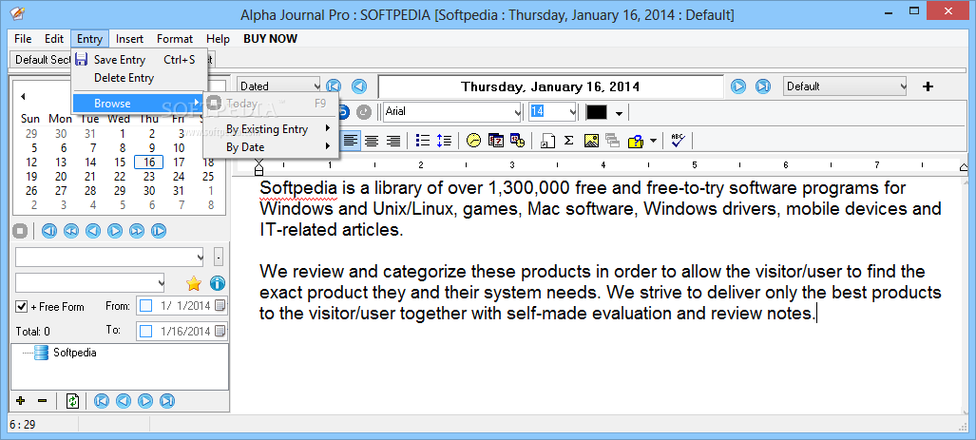This screenshot has width=976, height=440.
Task: Open From date calendar picker button
Action: (220, 306)
